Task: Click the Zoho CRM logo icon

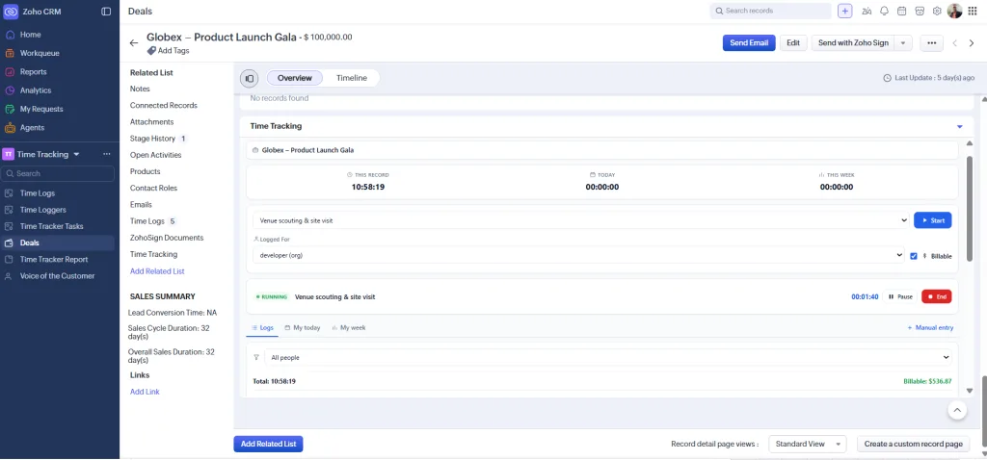Action: coord(11,12)
